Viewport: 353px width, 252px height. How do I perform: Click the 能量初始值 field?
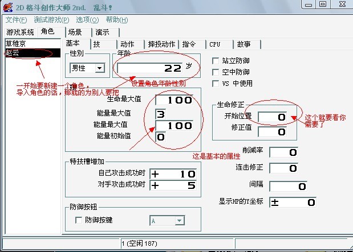160,137
